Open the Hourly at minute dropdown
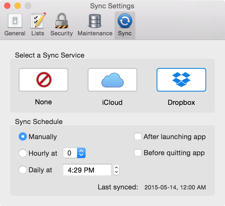The height and width of the screenshot is (206, 225). [x=74, y=153]
